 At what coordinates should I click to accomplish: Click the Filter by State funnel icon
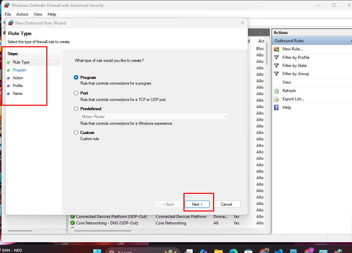(276, 66)
